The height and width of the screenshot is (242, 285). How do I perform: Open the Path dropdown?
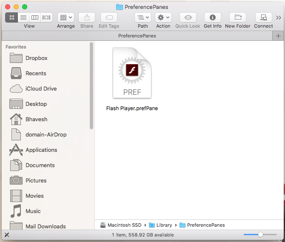143,17
